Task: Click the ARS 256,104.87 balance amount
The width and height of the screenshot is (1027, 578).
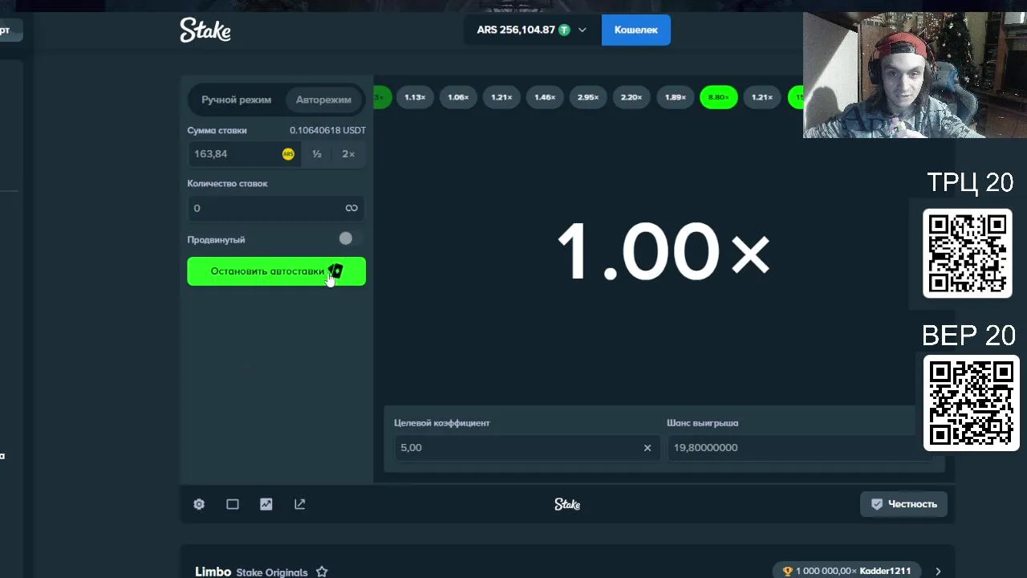Action: [516, 30]
